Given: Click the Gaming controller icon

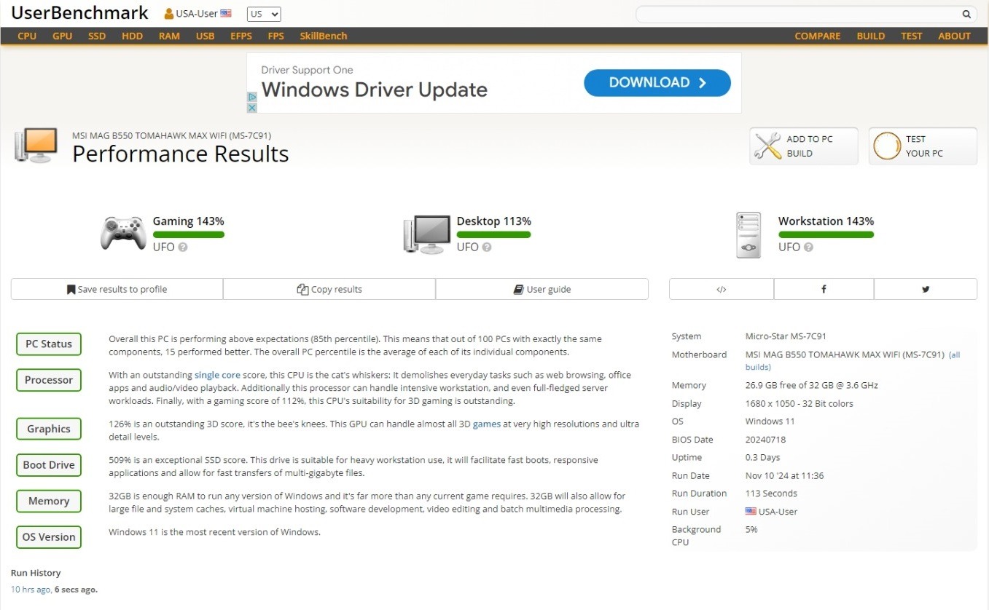Looking at the screenshot, I should [x=123, y=233].
